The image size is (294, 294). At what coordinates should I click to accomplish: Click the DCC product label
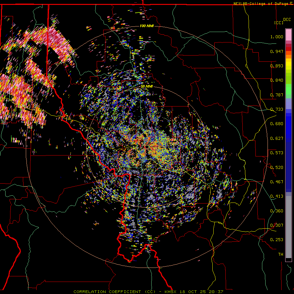(287, 20)
